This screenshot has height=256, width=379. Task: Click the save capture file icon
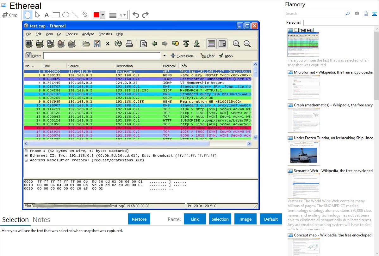coord(97,44)
